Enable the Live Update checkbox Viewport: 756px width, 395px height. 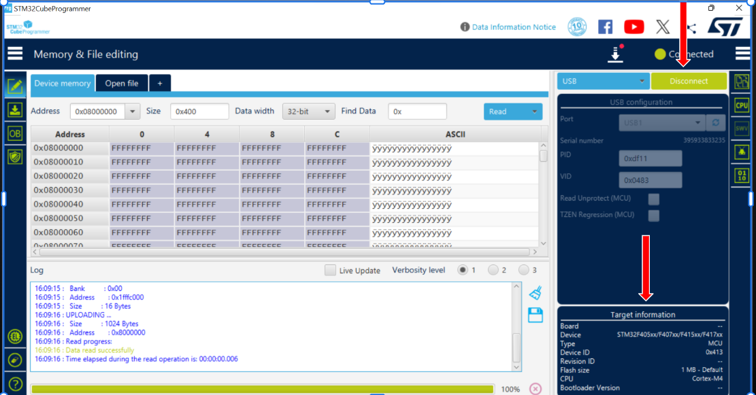[330, 270]
